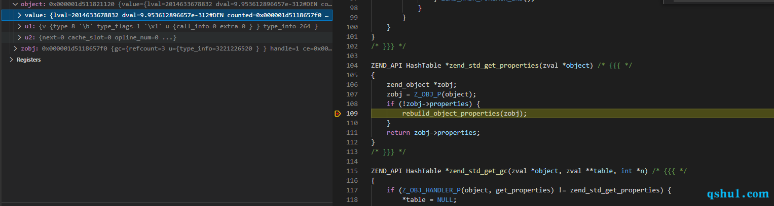Click the qshu1.com watermark link

pyautogui.click(x=738, y=193)
